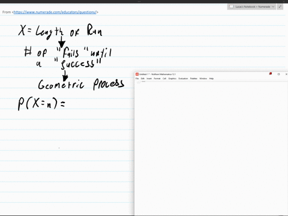The image size is (288, 216).
Task: Open the numerade.com educators questions link
Action: click(x=55, y=12)
